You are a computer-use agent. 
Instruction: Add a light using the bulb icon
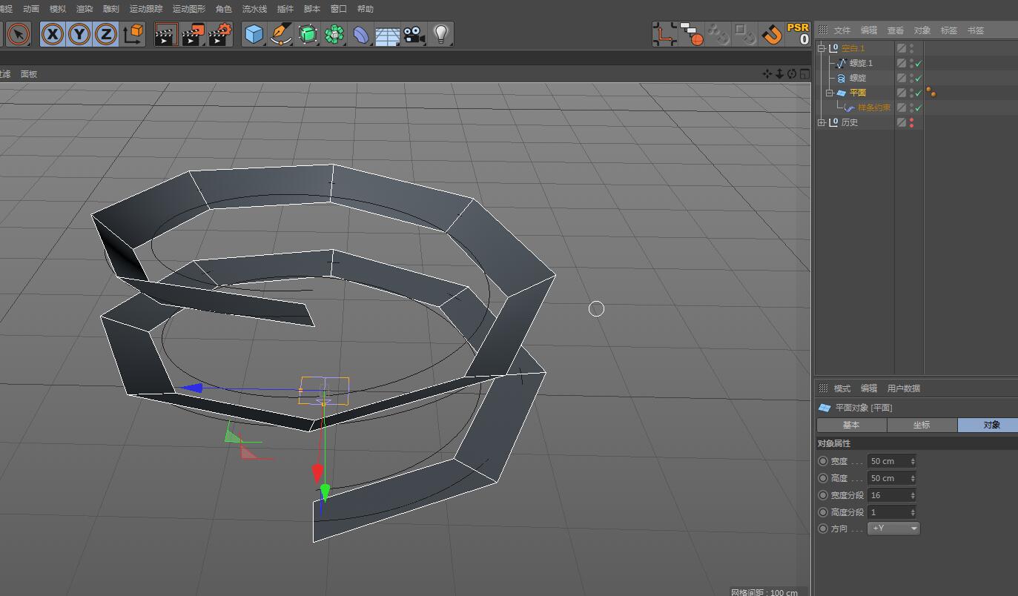point(441,34)
